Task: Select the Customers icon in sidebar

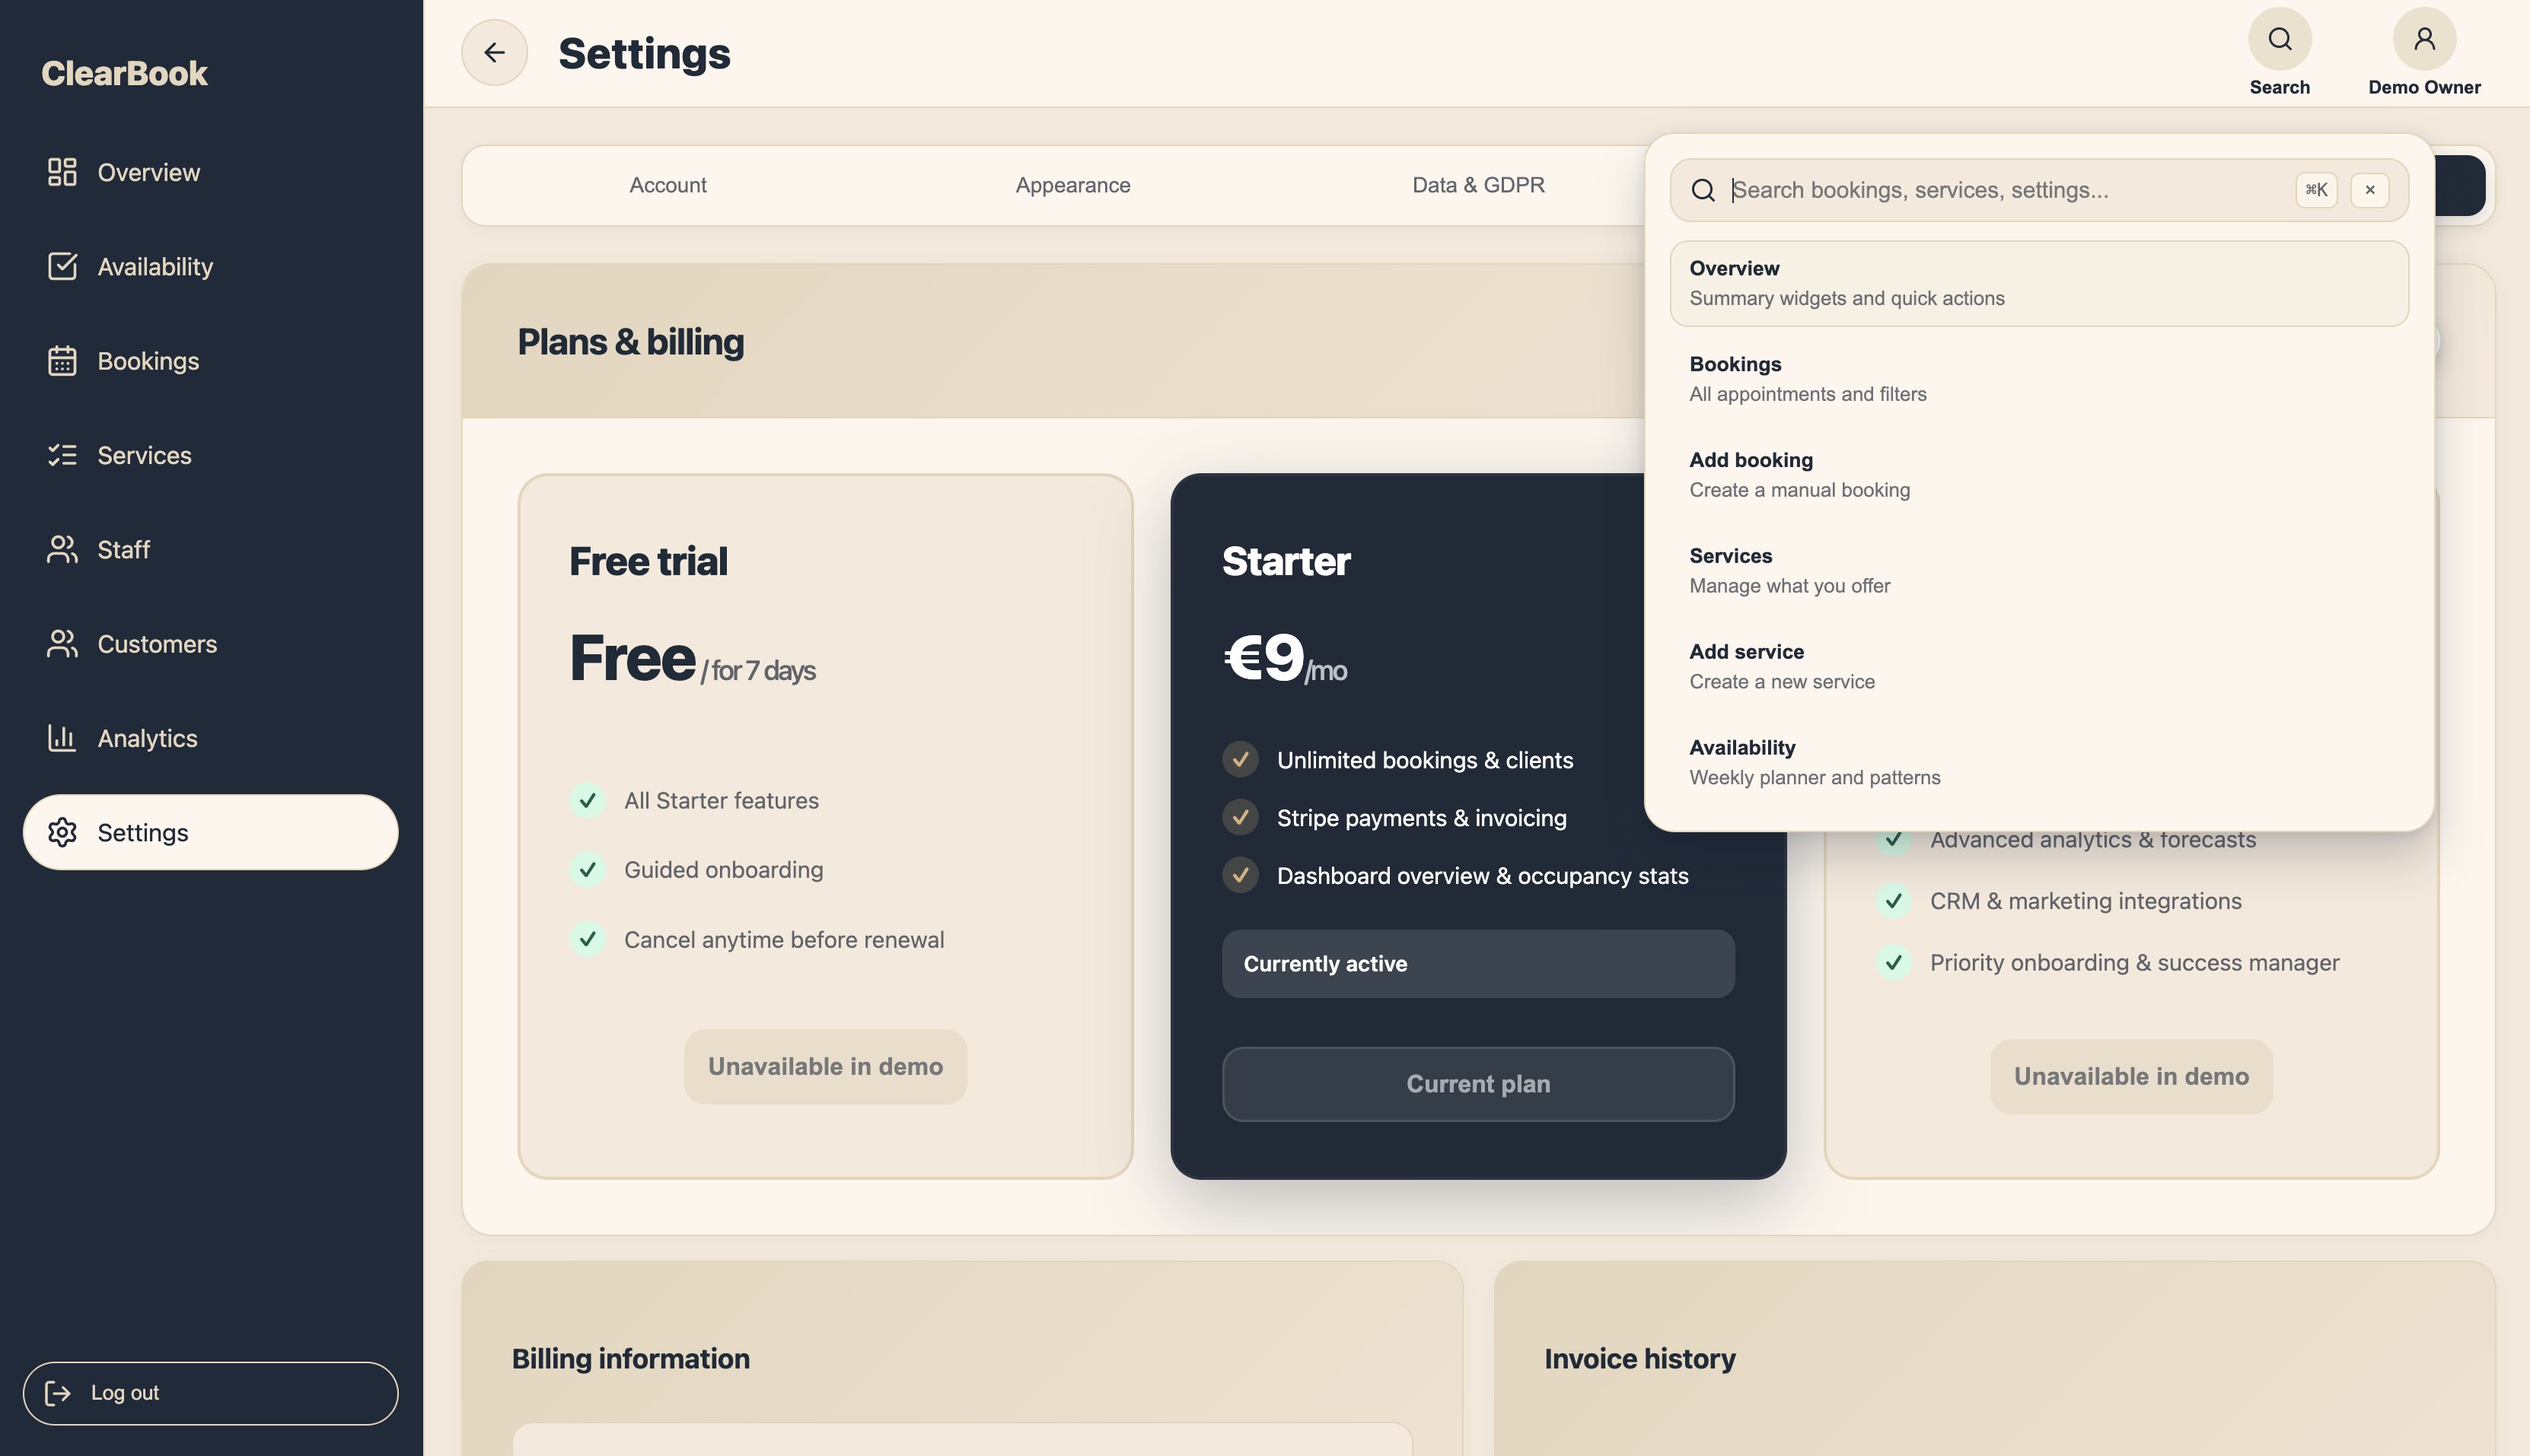Action: point(62,643)
